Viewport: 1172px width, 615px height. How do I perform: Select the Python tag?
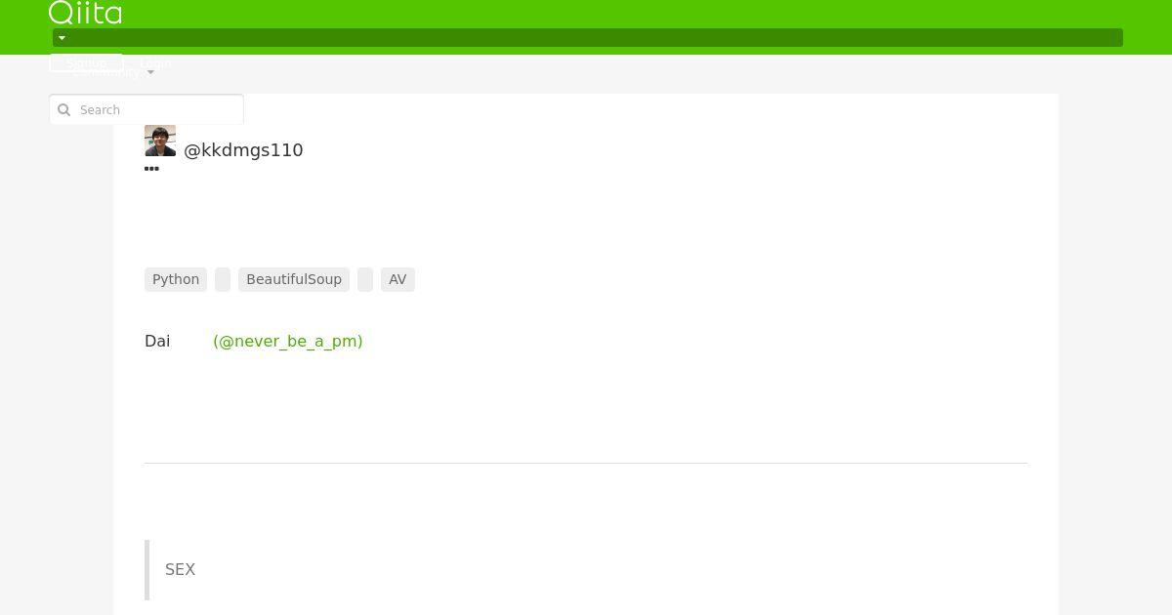tap(176, 279)
